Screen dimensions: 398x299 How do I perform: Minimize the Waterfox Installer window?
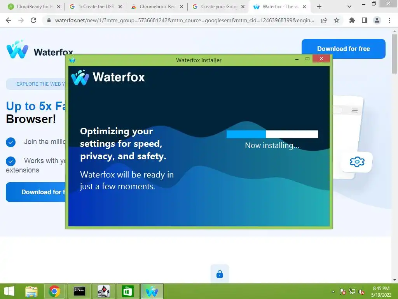(x=297, y=59)
